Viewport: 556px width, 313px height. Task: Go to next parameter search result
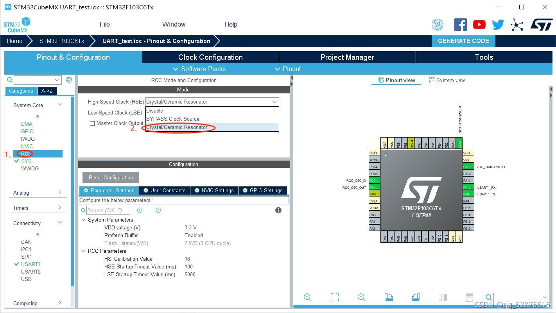pyautogui.click(x=158, y=210)
